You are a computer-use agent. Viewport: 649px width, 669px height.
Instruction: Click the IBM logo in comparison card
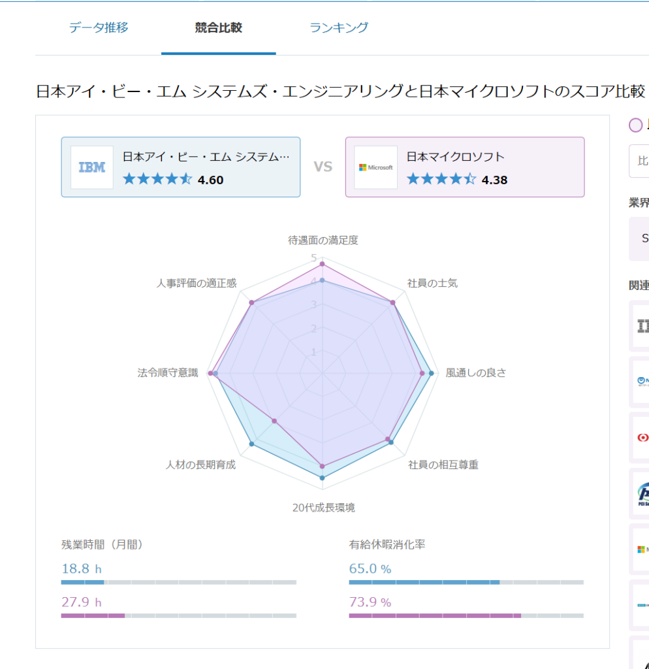tap(91, 167)
